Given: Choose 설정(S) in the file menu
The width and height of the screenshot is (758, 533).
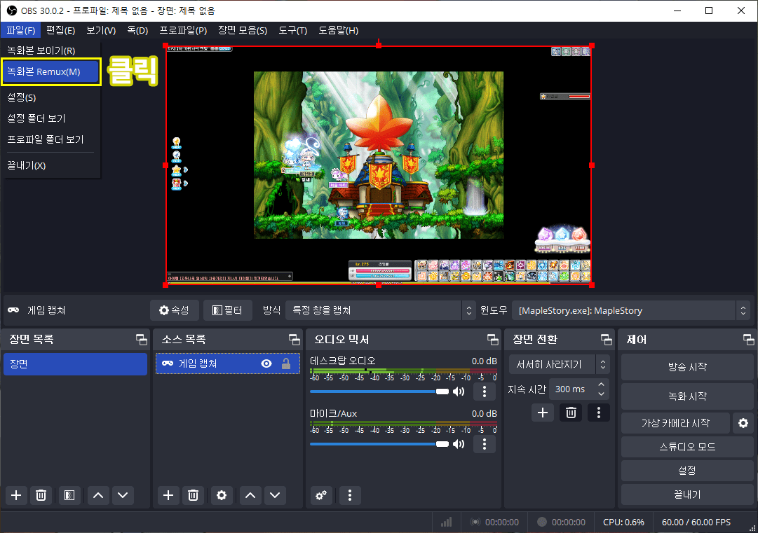Looking at the screenshot, I should pyautogui.click(x=50, y=97).
